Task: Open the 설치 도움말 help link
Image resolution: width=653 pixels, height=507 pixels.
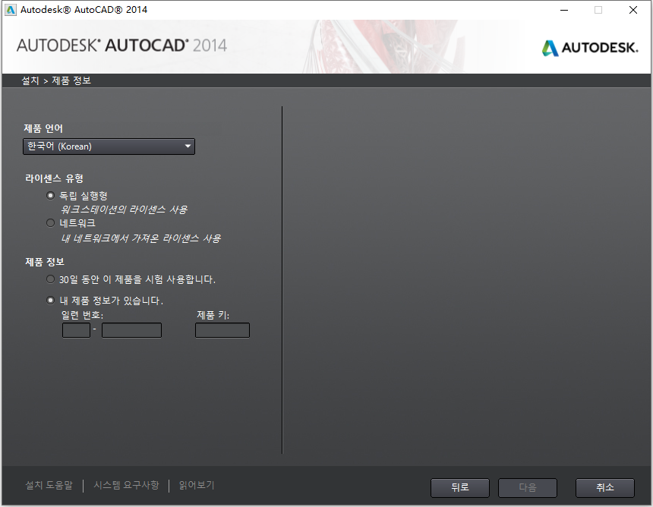Action: [49, 485]
